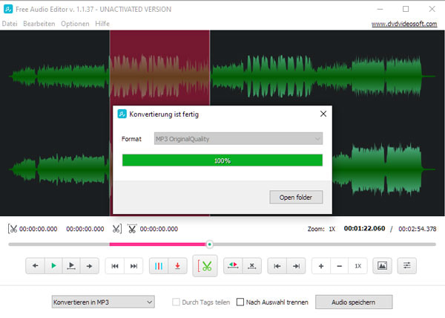The image size is (445, 318).
Task: Jump to previous track marker
Action: click(x=116, y=265)
